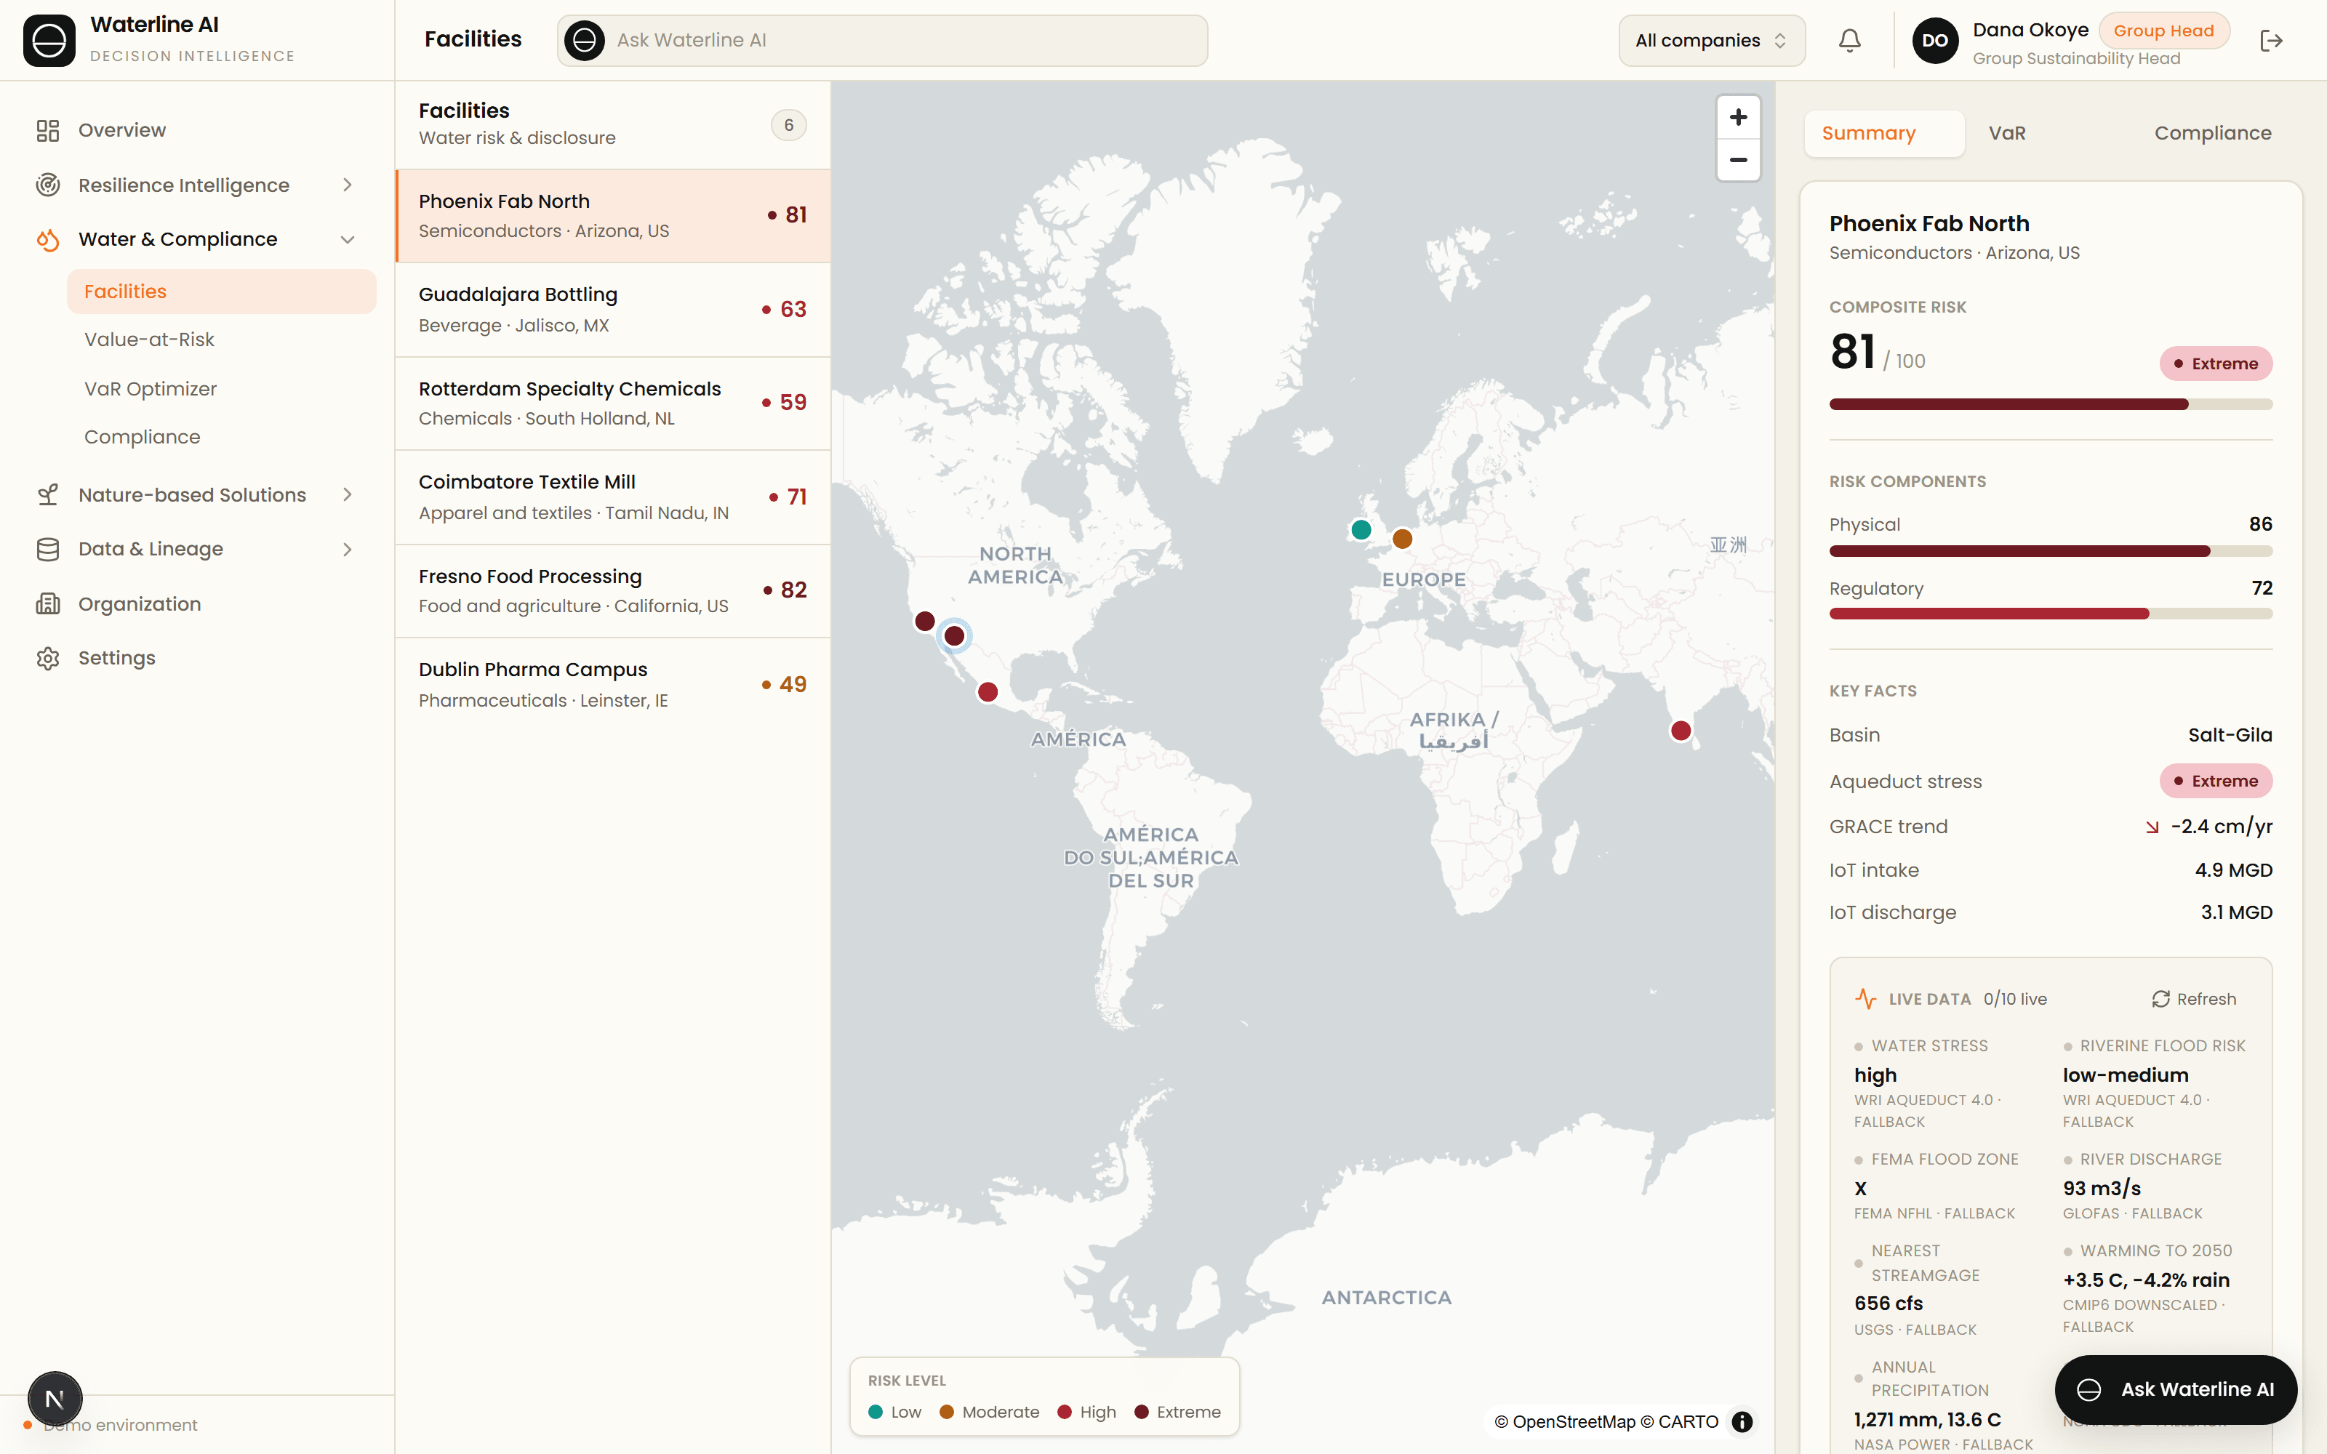Click the IoT intake 4.9 MGD value
This screenshot has width=2327, height=1454.
(x=2232, y=870)
